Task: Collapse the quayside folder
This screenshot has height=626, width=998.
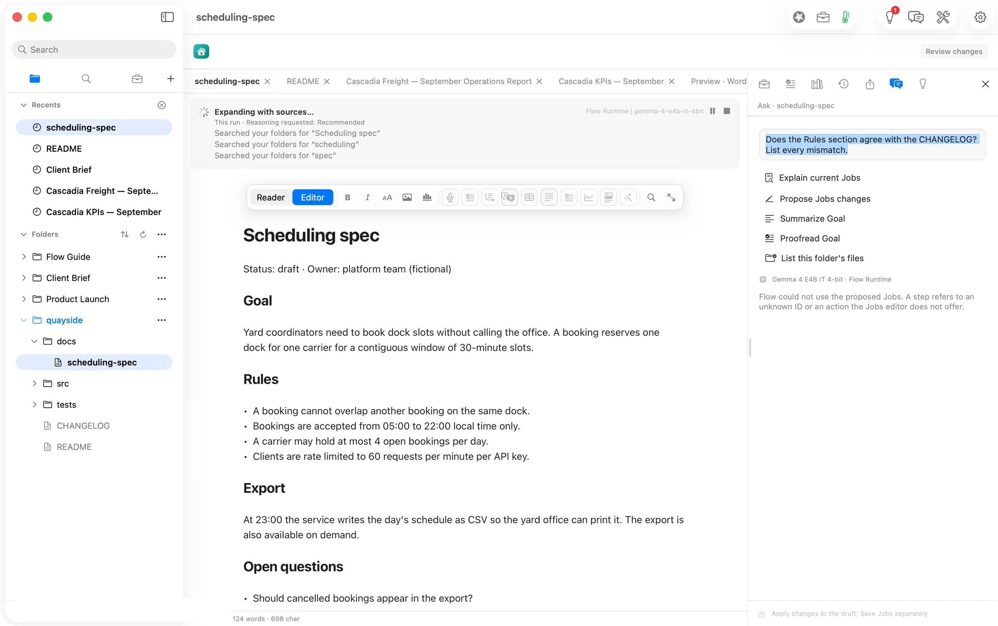Action: (24, 320)
